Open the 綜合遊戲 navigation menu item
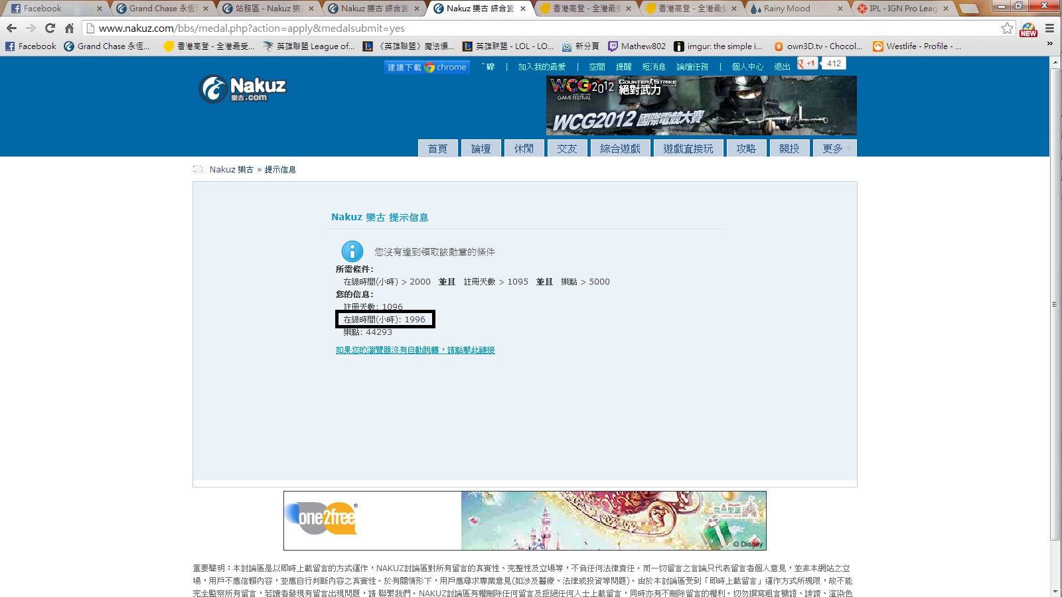 coord(620,149)
